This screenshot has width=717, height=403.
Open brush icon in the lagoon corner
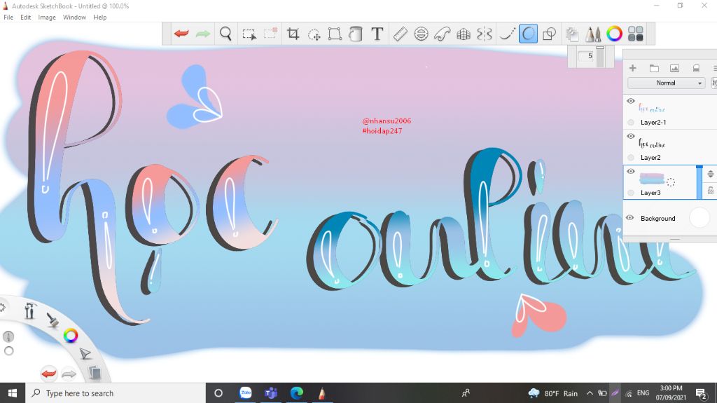tap(53, 320)
